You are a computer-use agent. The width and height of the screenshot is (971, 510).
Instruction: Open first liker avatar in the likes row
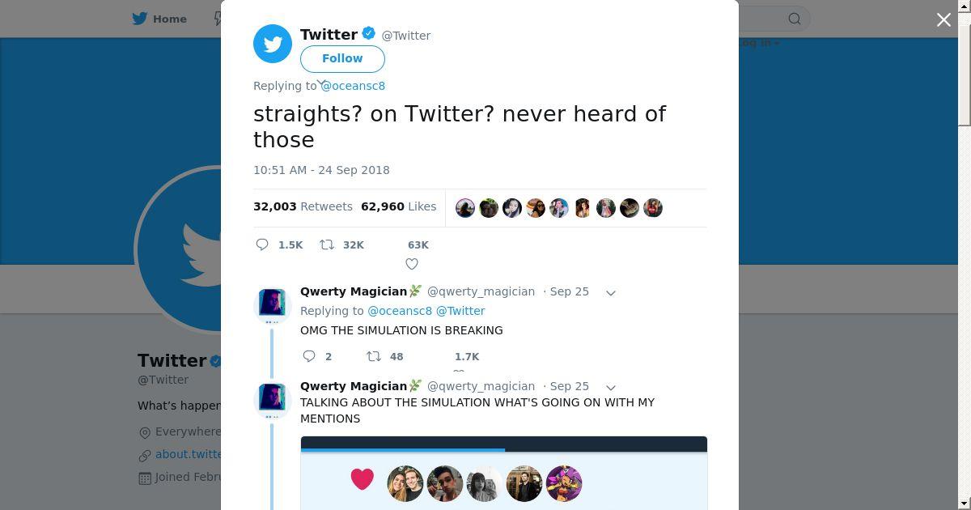tap(465, 208)
